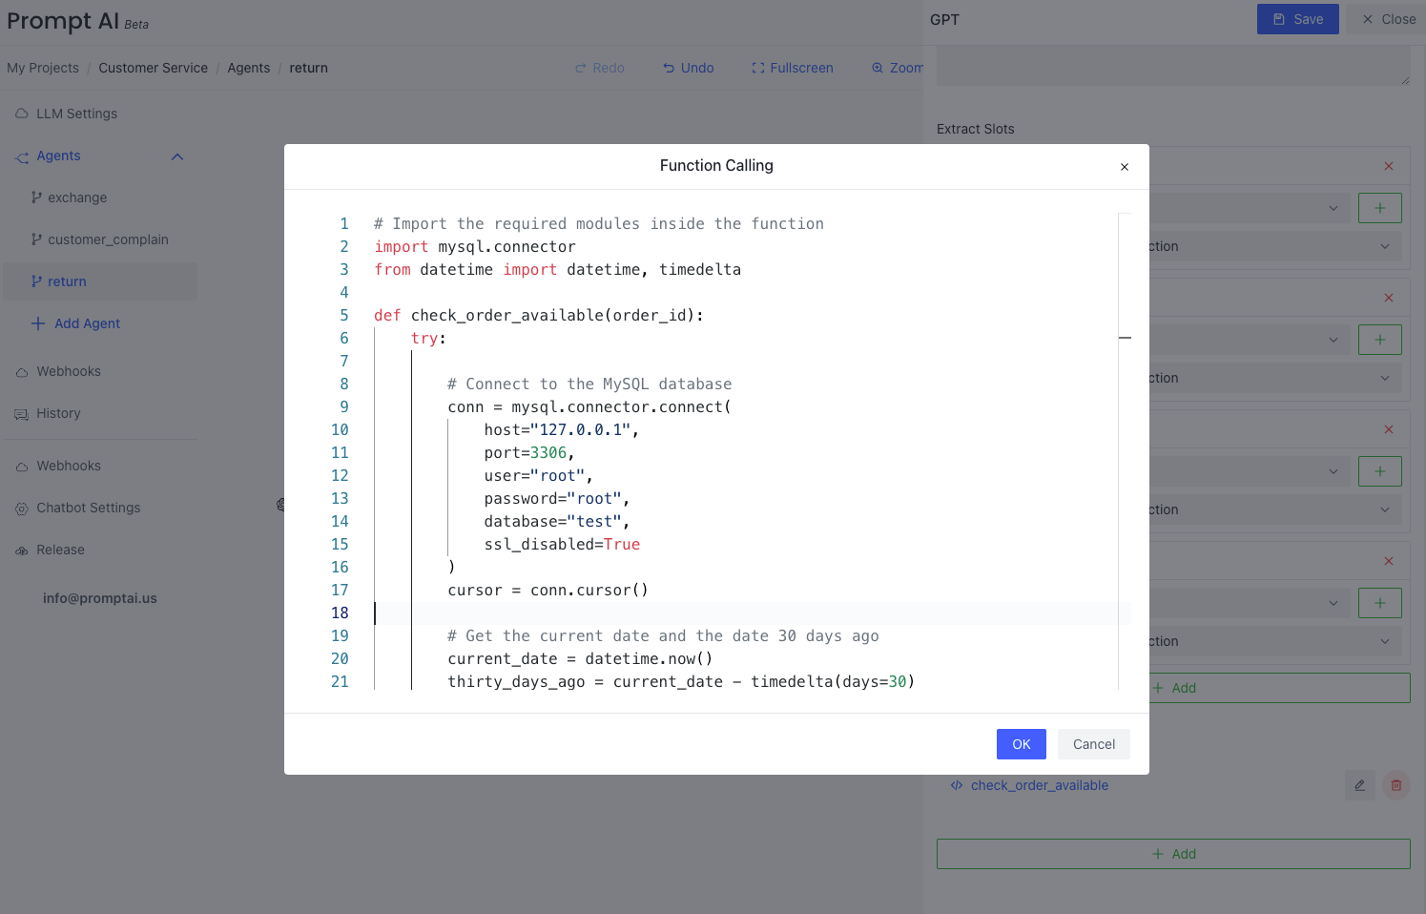Open check_order_available function link
Screen dimensions: 1426x914
pyautogui.click(x=1039, y=785)
